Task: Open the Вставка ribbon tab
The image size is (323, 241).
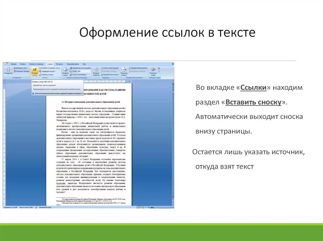Action: point(23,64)
